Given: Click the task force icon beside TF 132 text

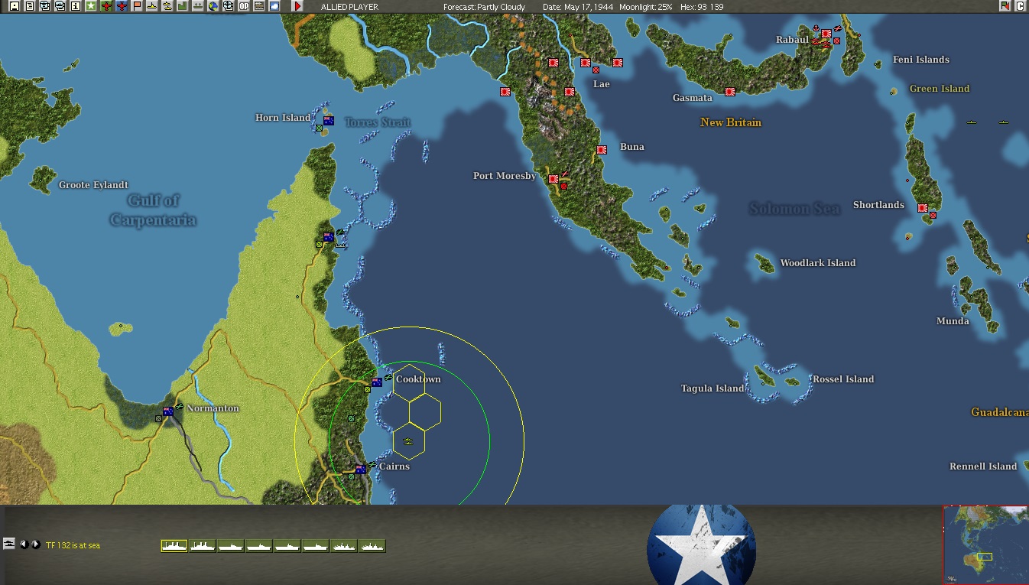Looking at the screenshot, I should 9,544.
